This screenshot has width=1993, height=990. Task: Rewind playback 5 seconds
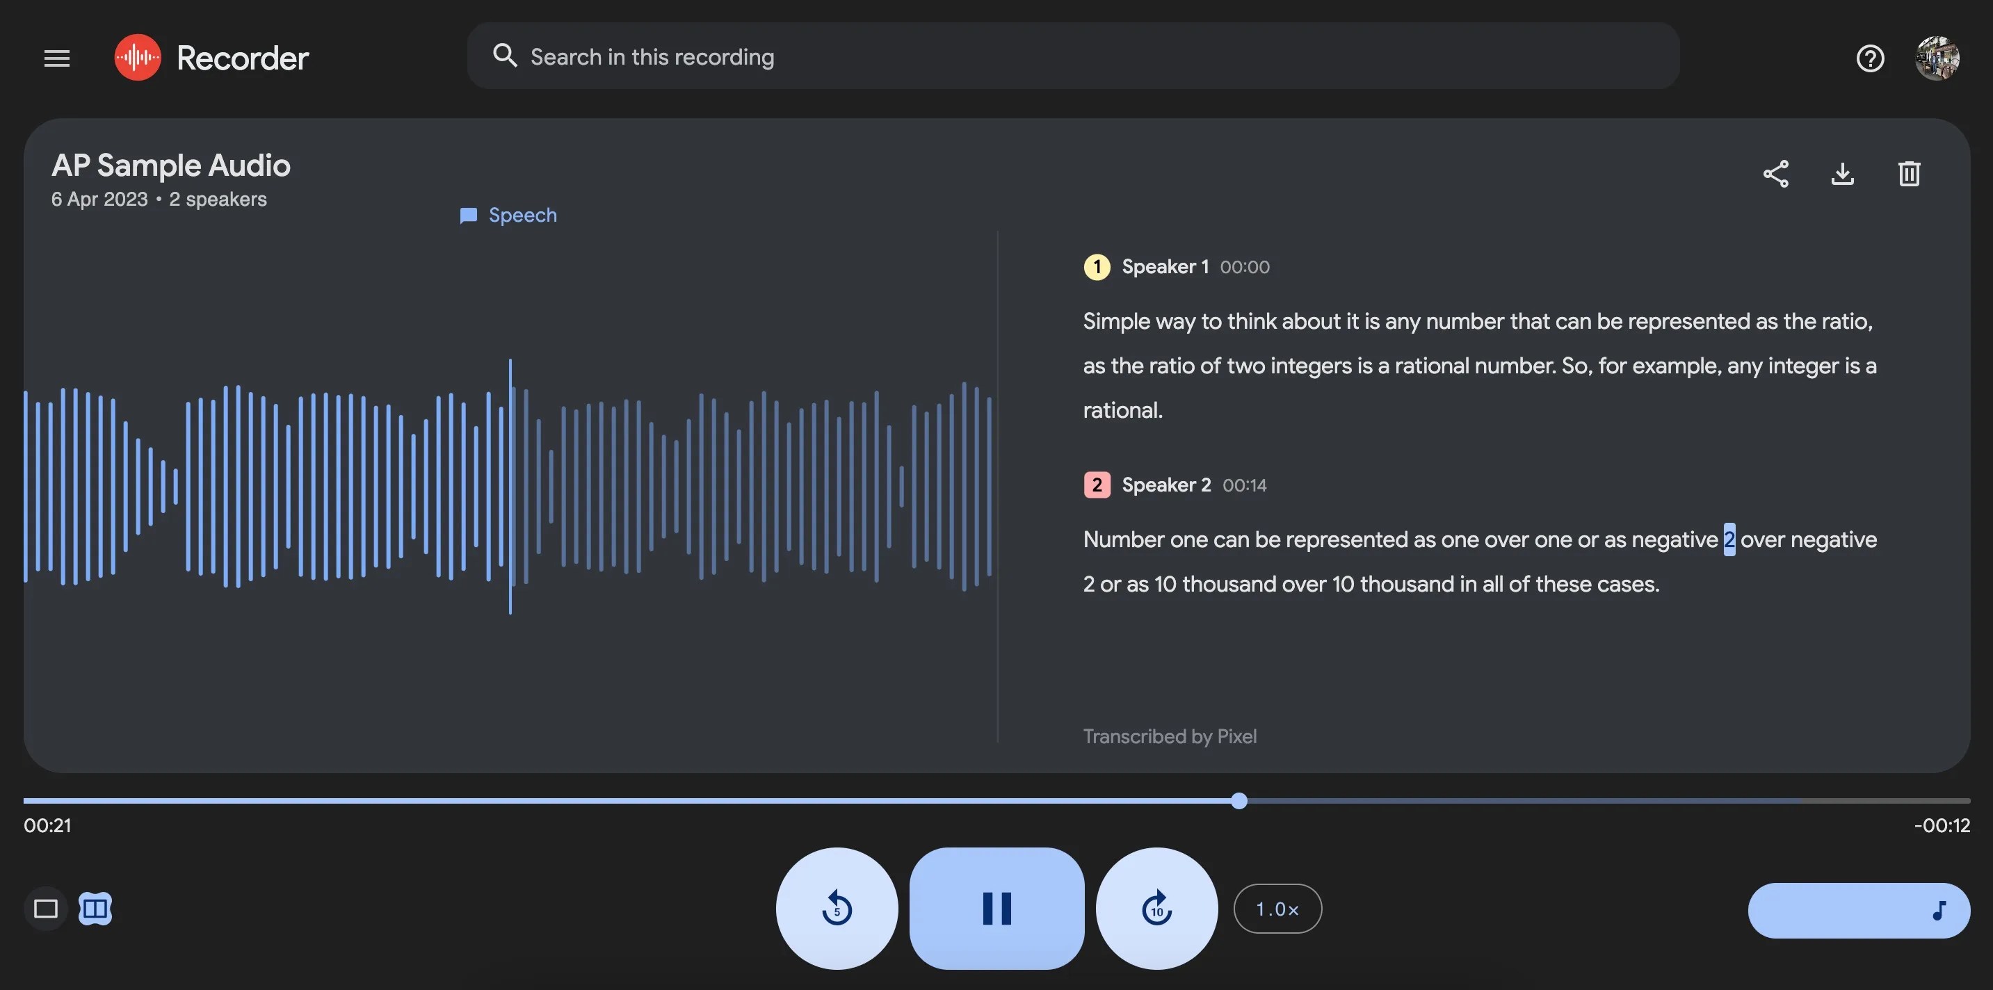[x=837, y=909]
